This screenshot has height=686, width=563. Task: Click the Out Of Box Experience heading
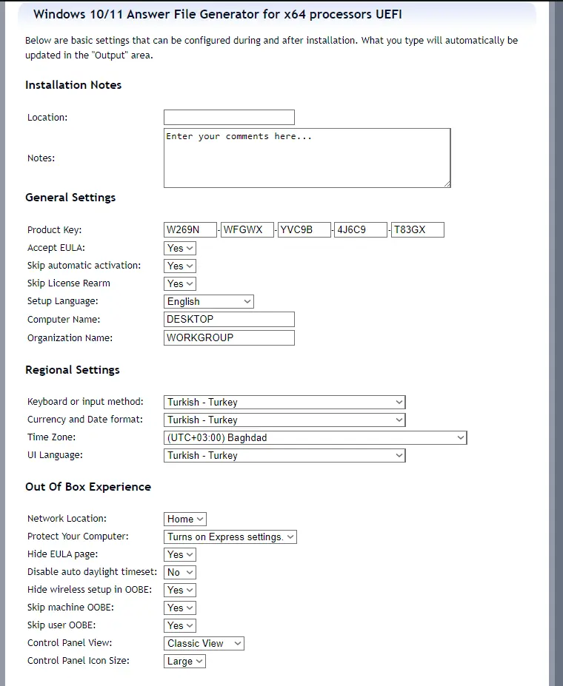[x=88, y=486]
